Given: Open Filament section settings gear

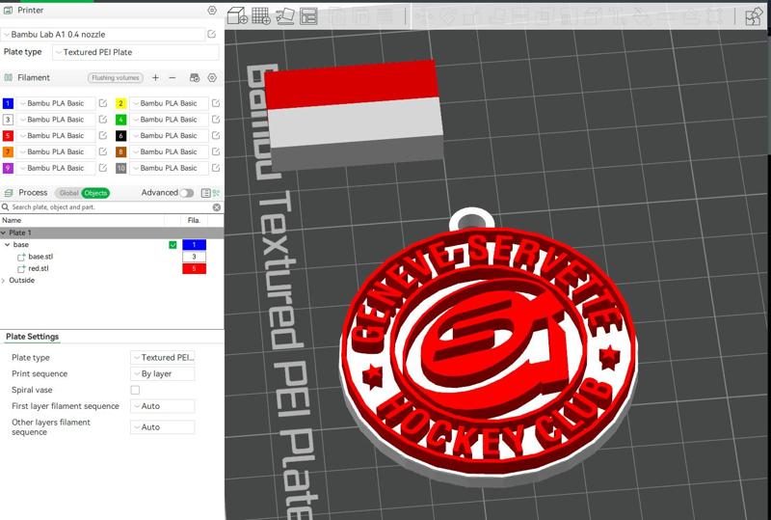Looking at the screenshot, I should (x=212, y=78).
